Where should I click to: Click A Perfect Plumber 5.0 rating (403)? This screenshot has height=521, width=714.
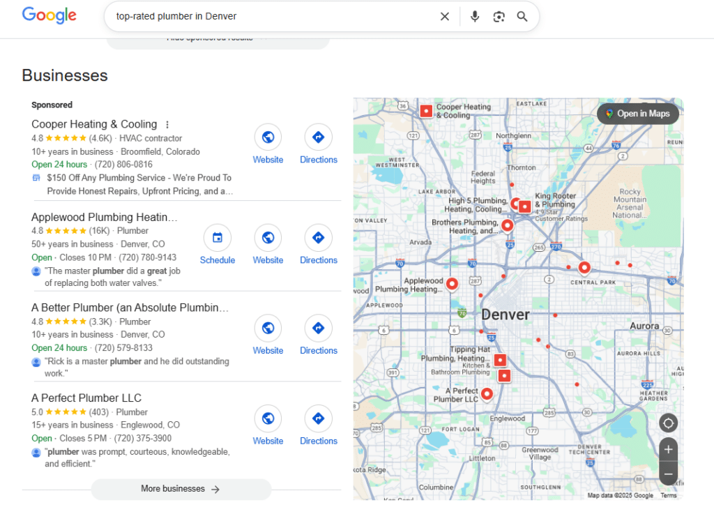coord(70,412)
